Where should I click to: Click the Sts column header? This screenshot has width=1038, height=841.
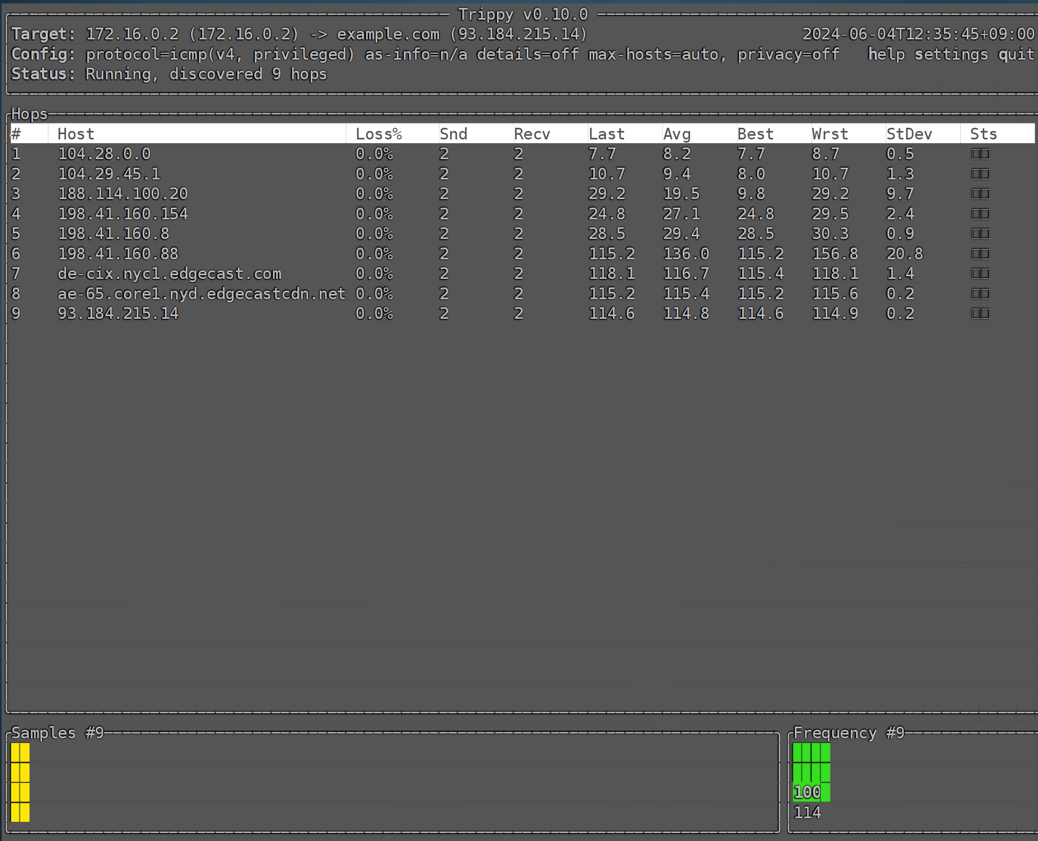pyautogui.click(x=983, y=134)
